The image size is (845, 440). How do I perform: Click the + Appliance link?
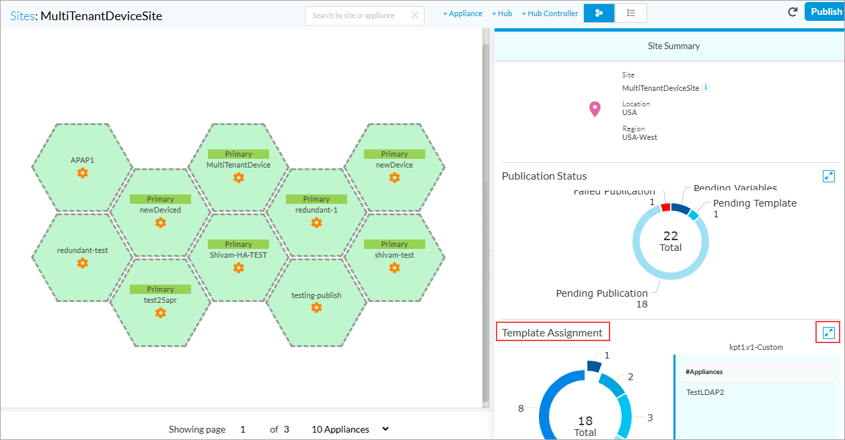coord(463,13)
